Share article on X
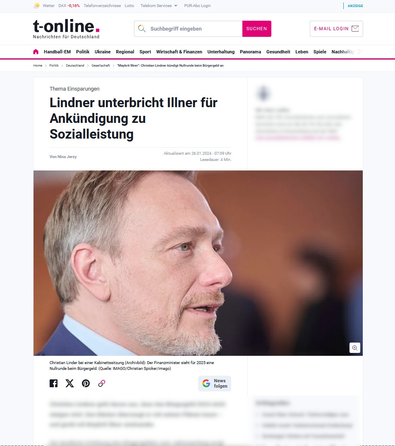The width and height of the screenshot is (395, 446). pos(69,384)
